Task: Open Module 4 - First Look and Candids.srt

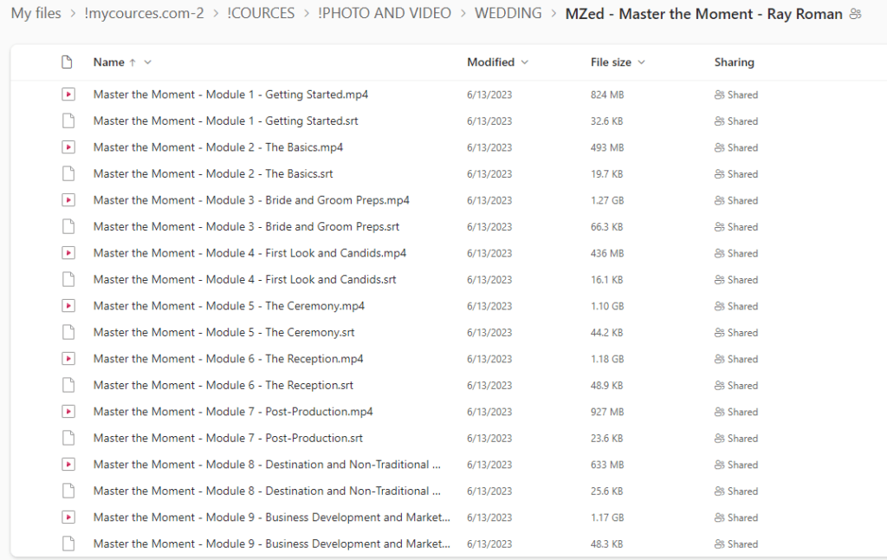Action: pos(245,279)
